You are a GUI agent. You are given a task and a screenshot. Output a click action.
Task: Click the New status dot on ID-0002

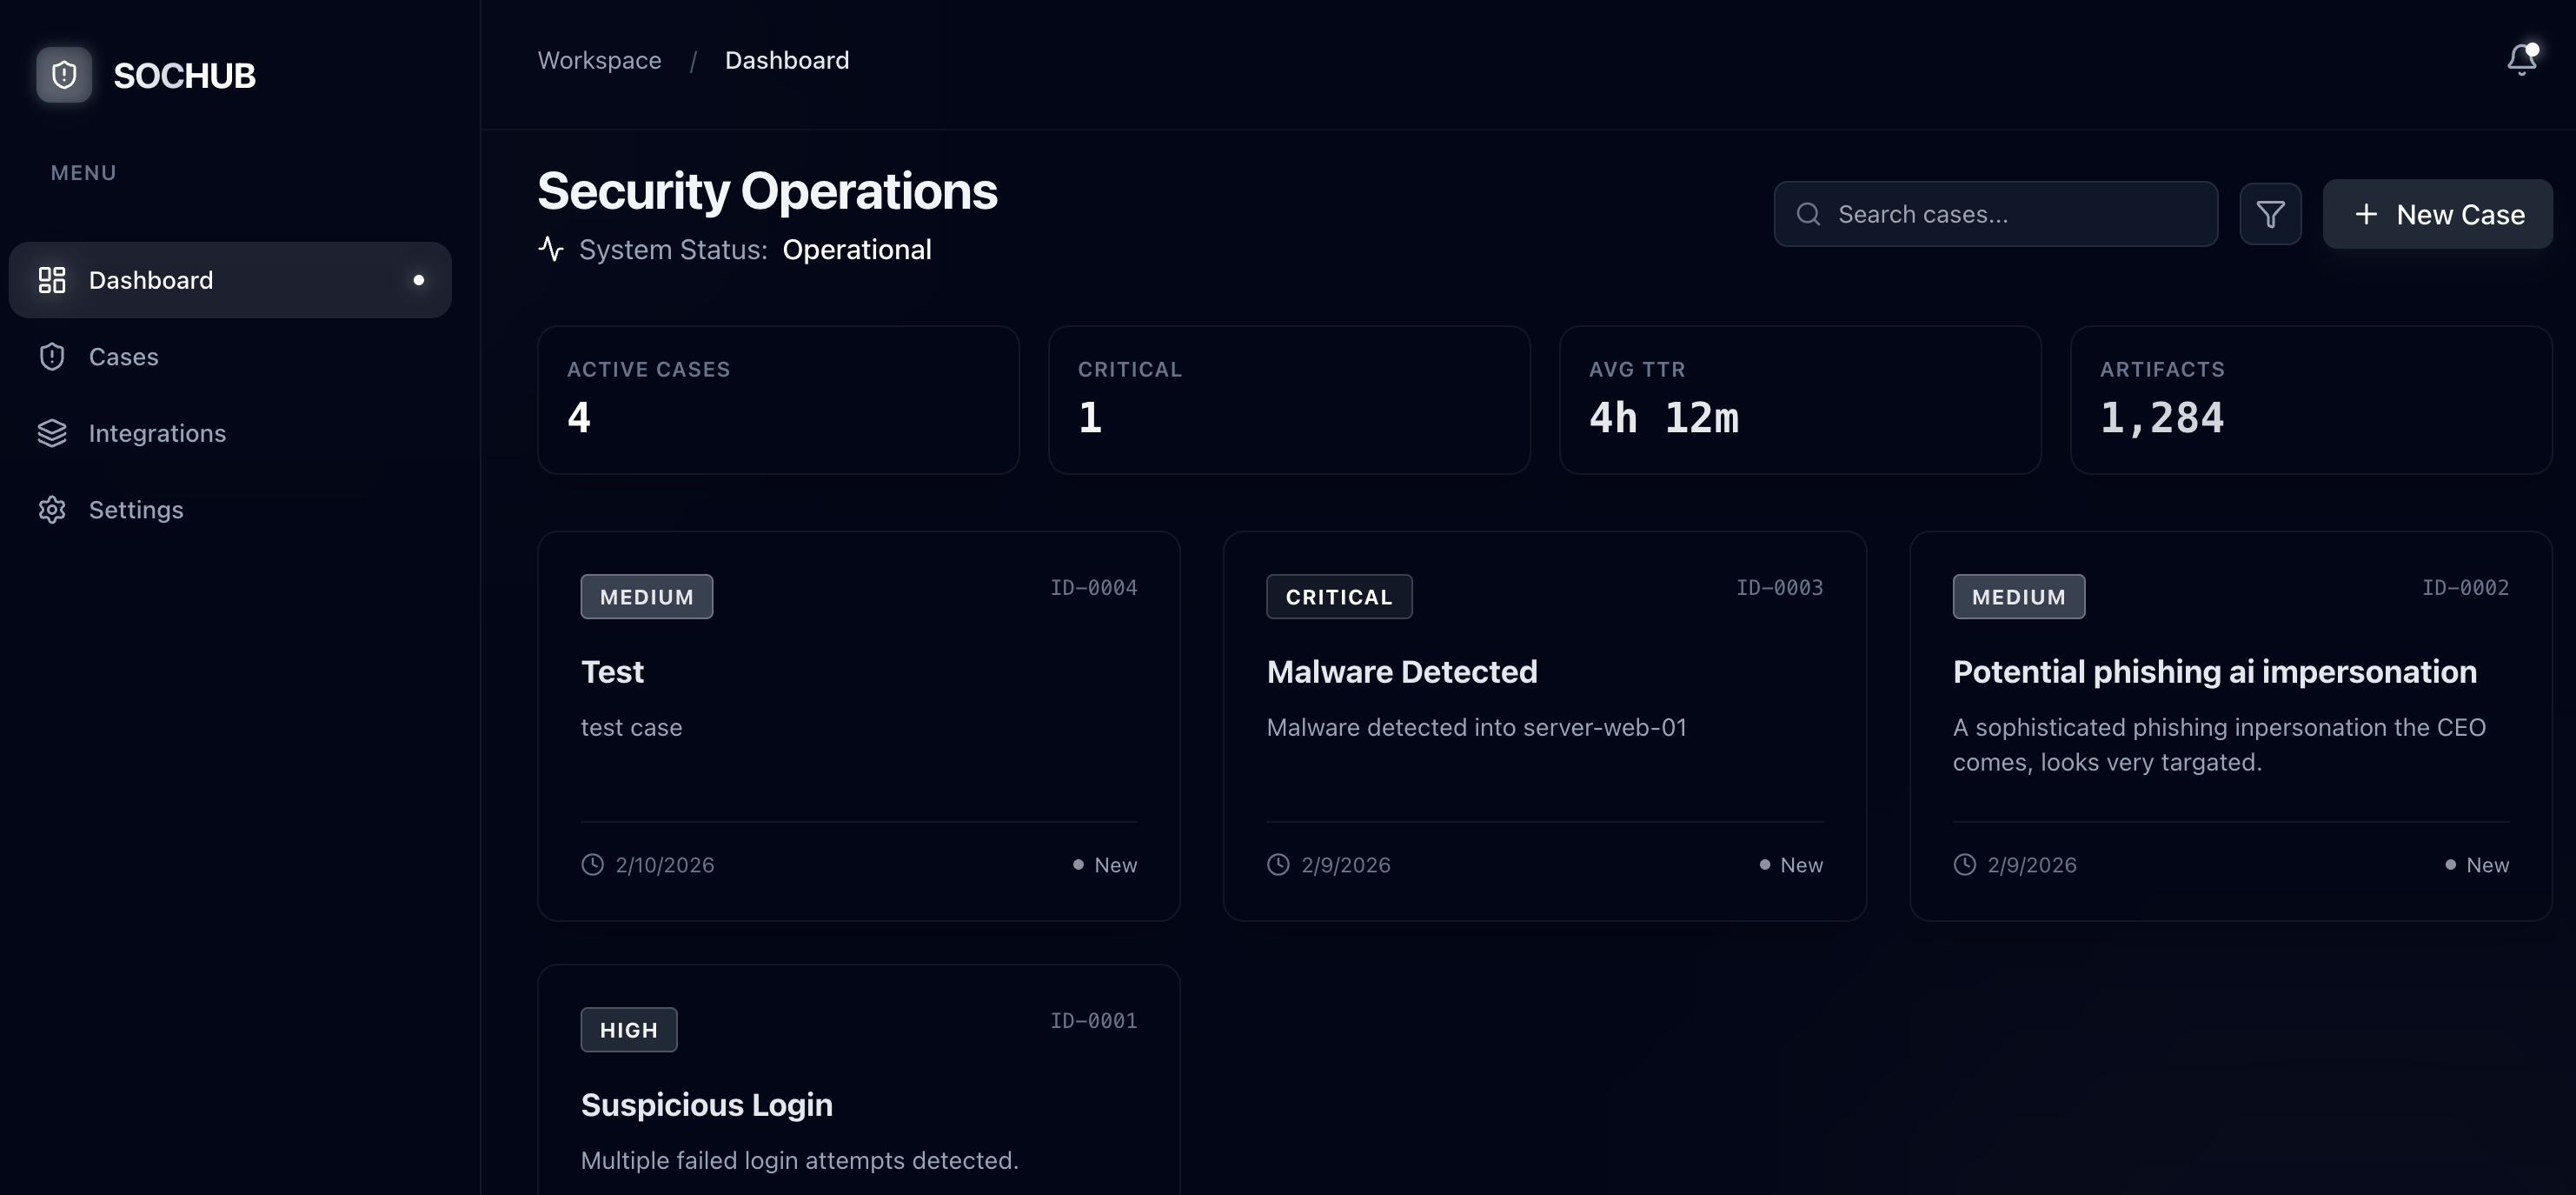2450,864
